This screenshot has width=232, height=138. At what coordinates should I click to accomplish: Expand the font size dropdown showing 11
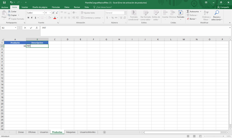click(50, 13)
